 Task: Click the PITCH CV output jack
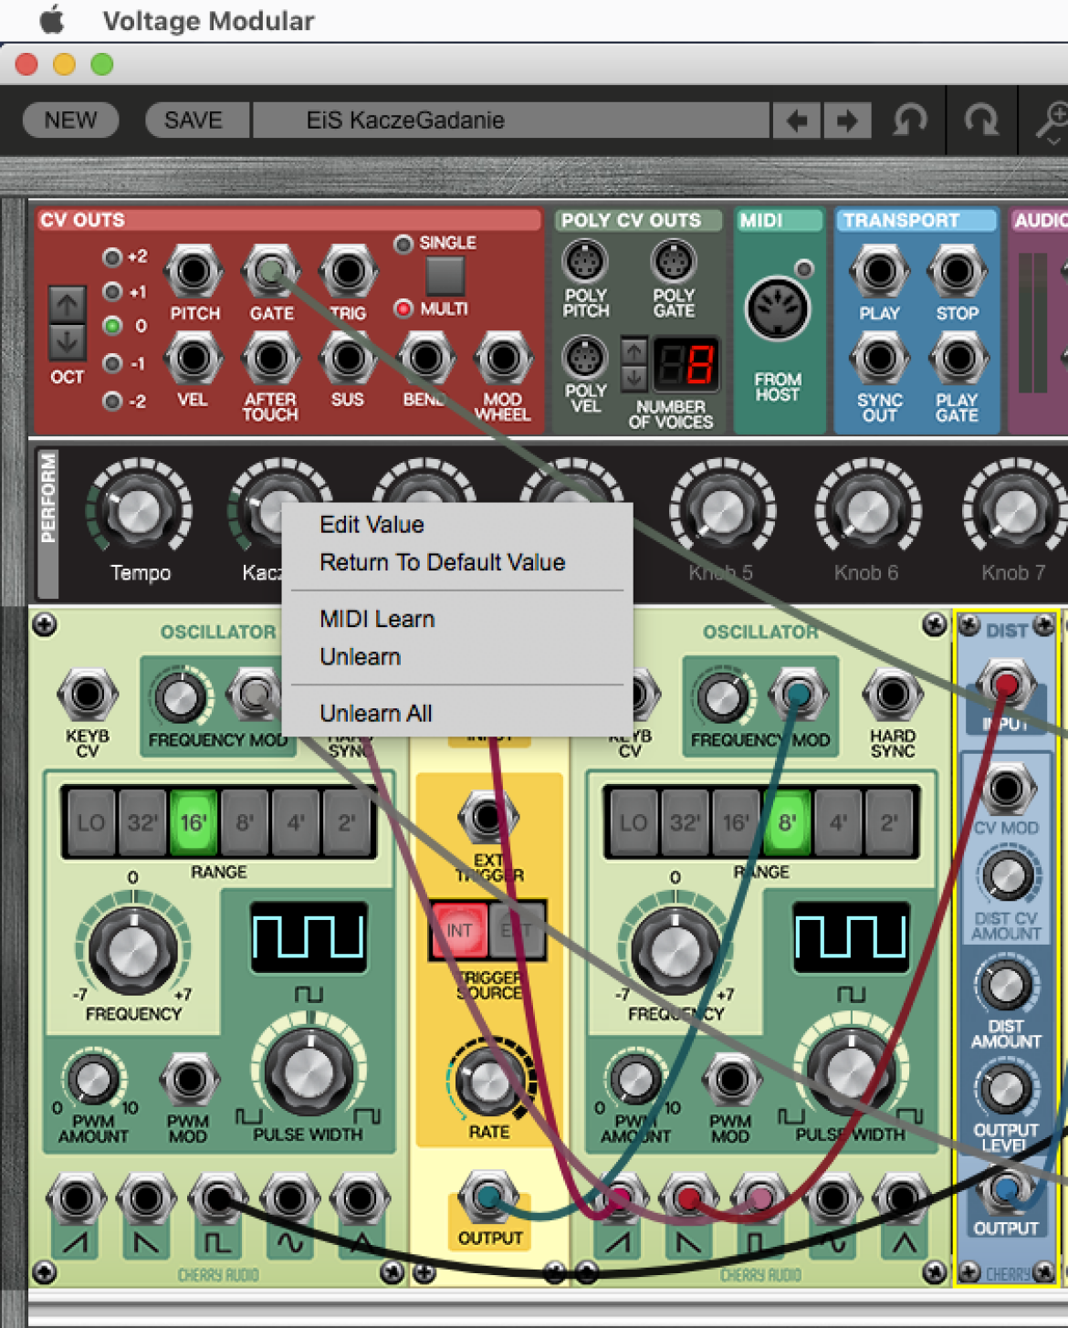pyautogui.click(x=194, y=271)
